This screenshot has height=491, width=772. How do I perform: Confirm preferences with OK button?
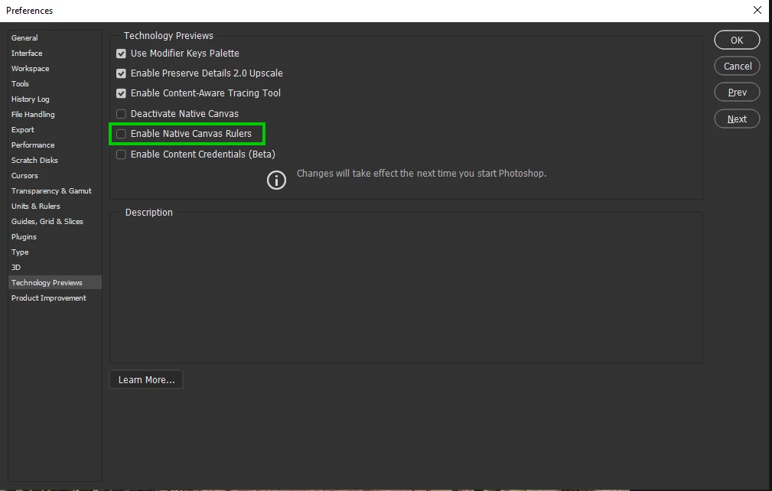tap(737, 41)
